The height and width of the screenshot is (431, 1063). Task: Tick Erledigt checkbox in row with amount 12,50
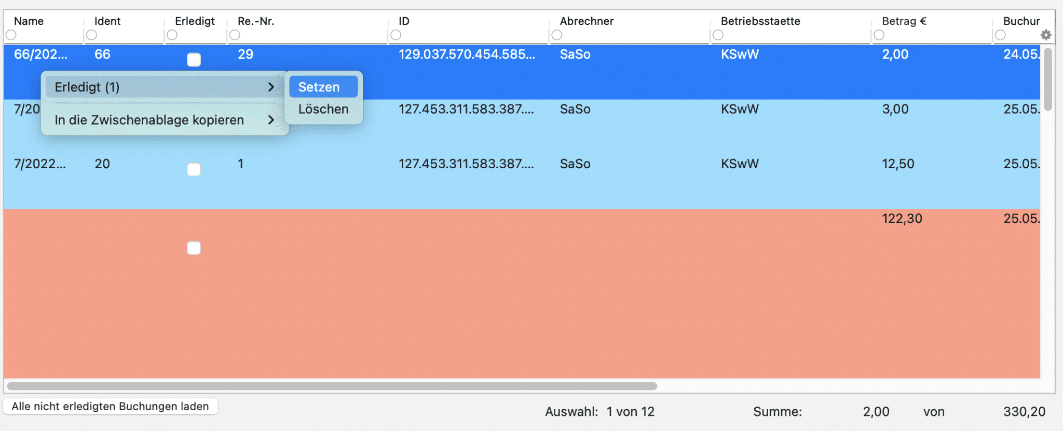tap(194, 169)
